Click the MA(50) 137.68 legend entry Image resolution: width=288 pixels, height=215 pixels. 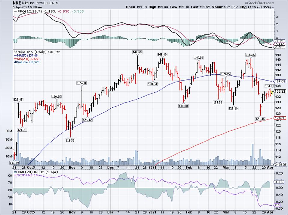(26, 55)
